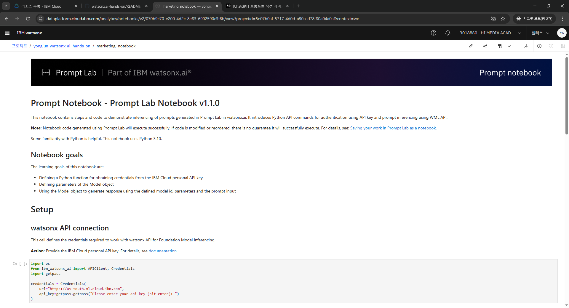Open the notifications bell
This screenshot has height=308, width=569.
tap(448, 33)
